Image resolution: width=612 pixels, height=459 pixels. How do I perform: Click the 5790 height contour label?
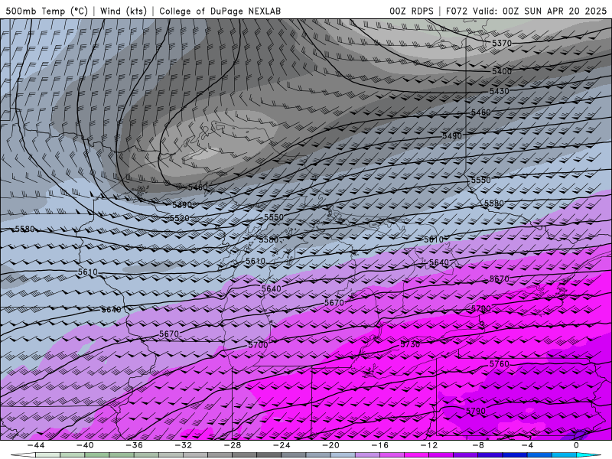pos(476,411)
